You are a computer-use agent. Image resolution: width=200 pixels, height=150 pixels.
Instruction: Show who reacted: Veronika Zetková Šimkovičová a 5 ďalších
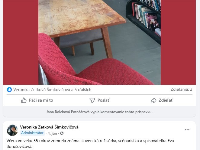pos(52,90)
